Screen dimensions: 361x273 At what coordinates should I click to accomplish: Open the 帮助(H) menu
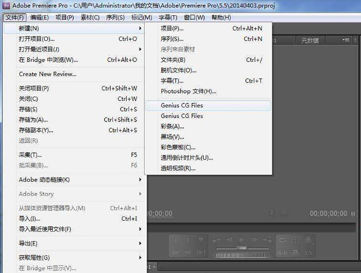pos(221,18)
